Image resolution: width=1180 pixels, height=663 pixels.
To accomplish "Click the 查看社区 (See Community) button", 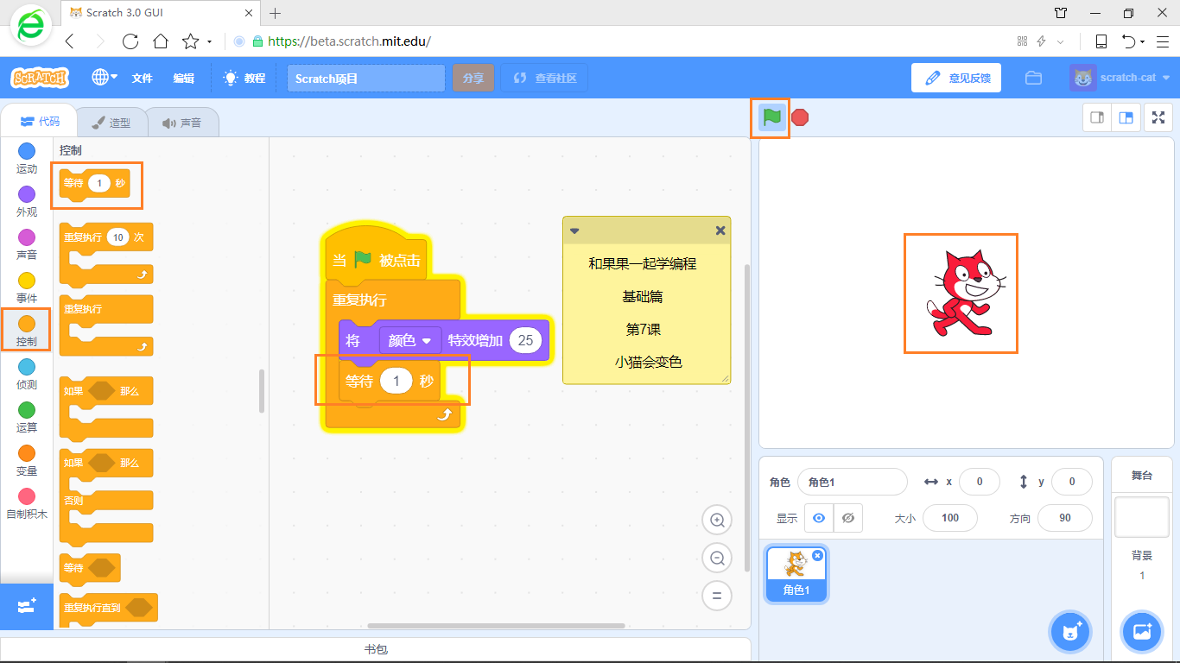I will (x=544, y=78).
